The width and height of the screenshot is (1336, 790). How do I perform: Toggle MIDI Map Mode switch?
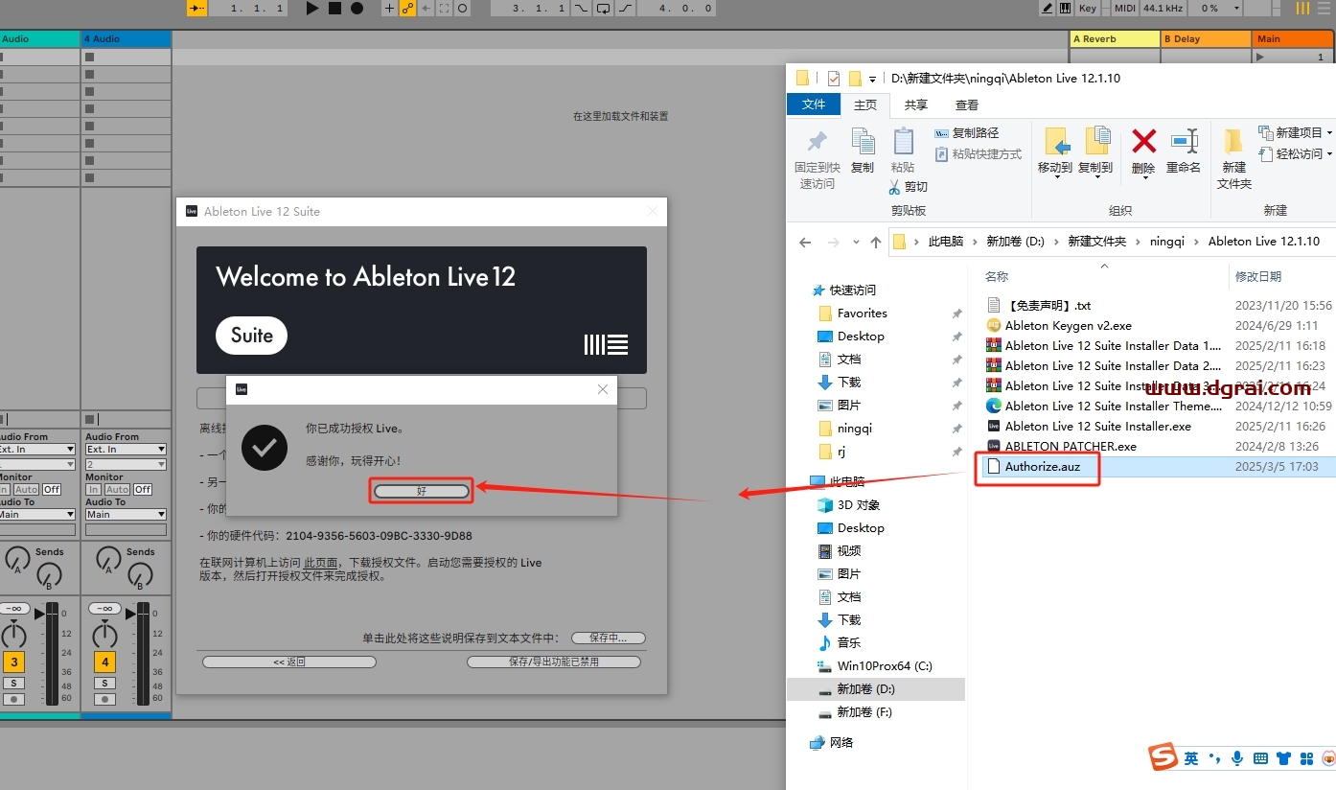click(1125, 8)
